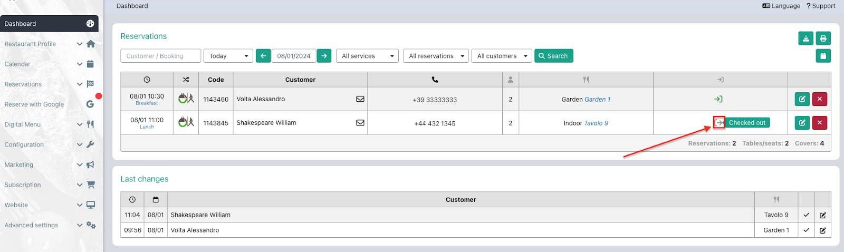Click the Search button
This screenshot has width=844, height=252.
[x=553, y=56]
